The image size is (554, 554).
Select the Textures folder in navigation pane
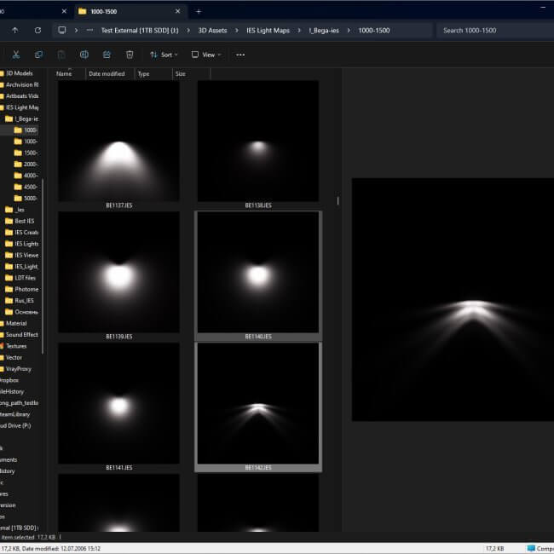coord(16,346)
